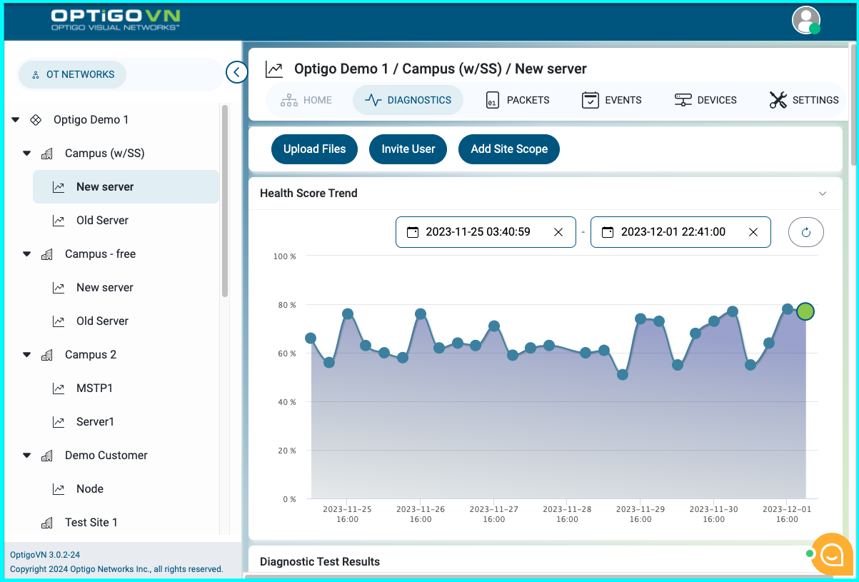This screenshot has width=859, height=582.
Task: Click the Add Site Scope button
Action: point(509,149)
